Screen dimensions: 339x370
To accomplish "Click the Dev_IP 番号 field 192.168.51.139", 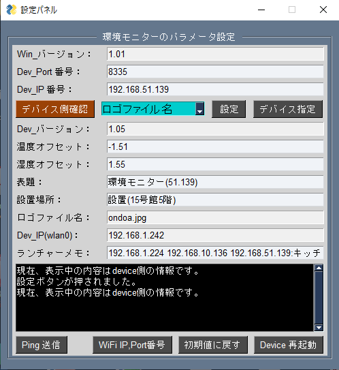I will coord(215,89).
